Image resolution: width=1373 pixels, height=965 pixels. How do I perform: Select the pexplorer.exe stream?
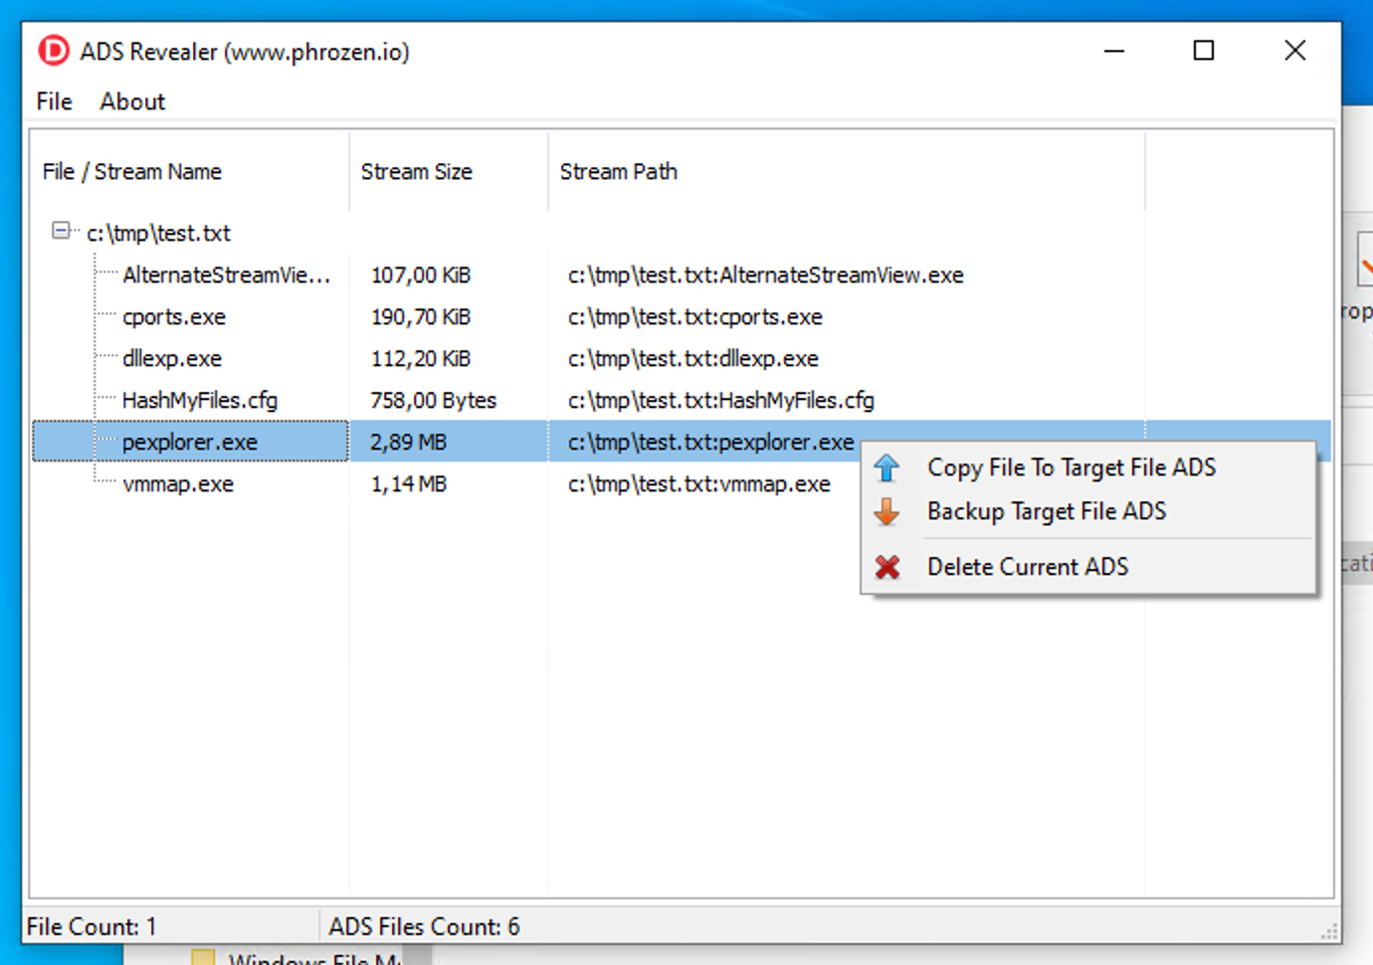pos(190,442)
